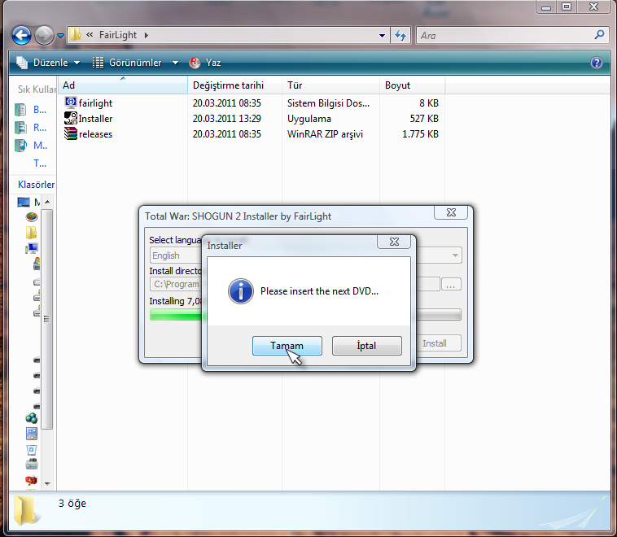The height and width of the screenshot is (537, 617).
Task: Click the '3 öğe' status text
Action: point(72,504)
